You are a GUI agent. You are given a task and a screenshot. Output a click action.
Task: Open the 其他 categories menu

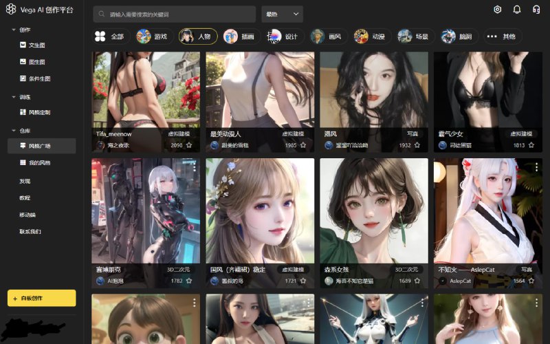pos(503,36)
